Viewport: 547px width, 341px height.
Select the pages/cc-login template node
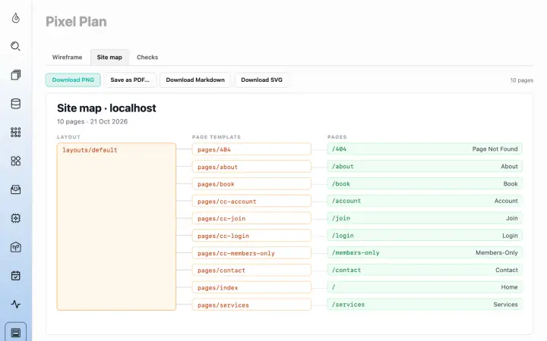tap(251, 236)
